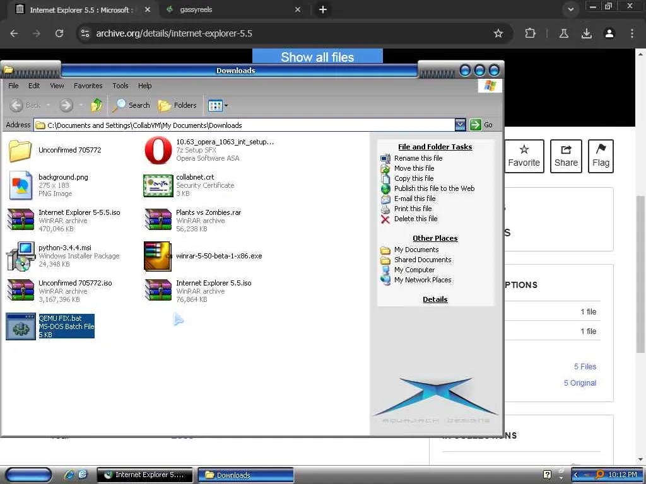Click the green Go button

[x=476, y=125]
